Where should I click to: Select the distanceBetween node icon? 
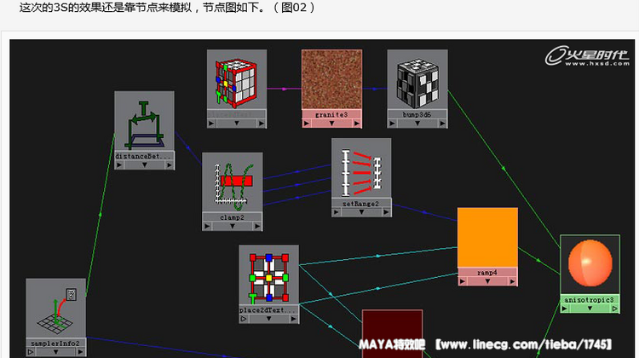click(144, 123)
